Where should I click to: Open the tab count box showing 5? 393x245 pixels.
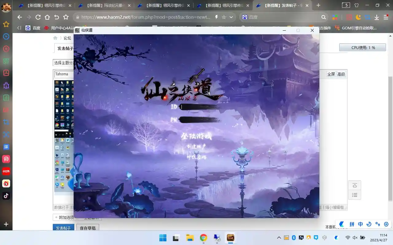click(x=346, y=5)
